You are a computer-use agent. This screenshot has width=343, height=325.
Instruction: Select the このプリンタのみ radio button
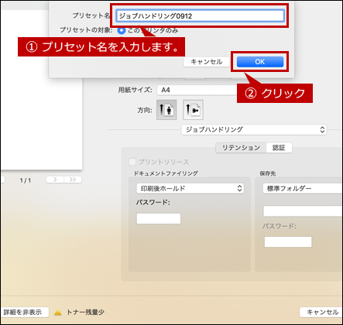122,30
